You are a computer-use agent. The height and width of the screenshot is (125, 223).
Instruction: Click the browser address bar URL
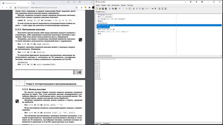[x=44, y=8]
